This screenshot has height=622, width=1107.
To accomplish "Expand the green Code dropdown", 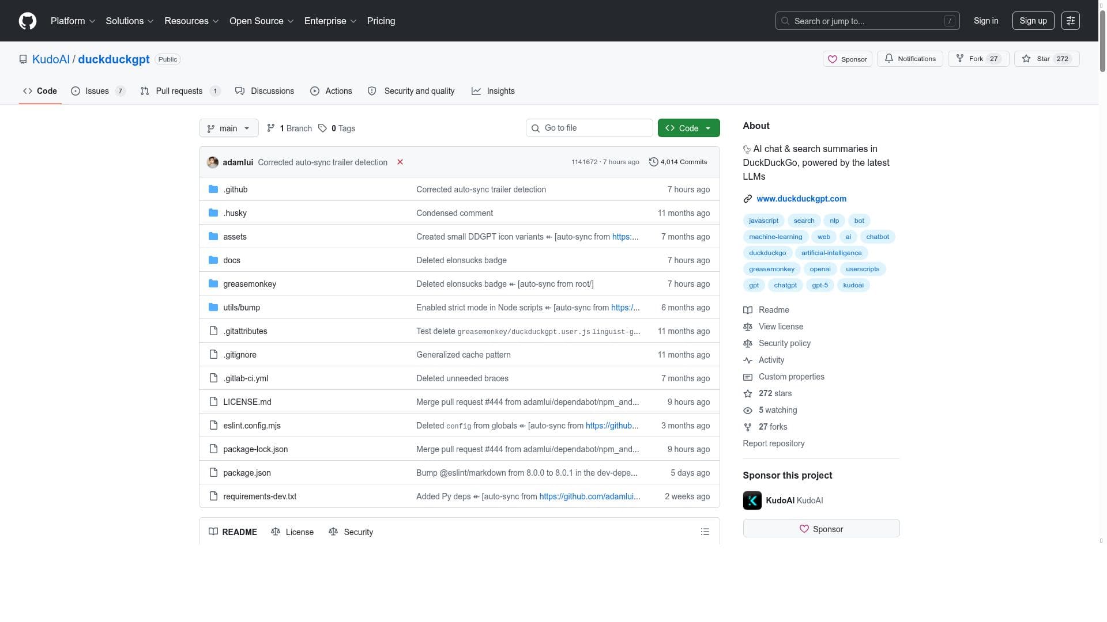I will click(688, 128).
